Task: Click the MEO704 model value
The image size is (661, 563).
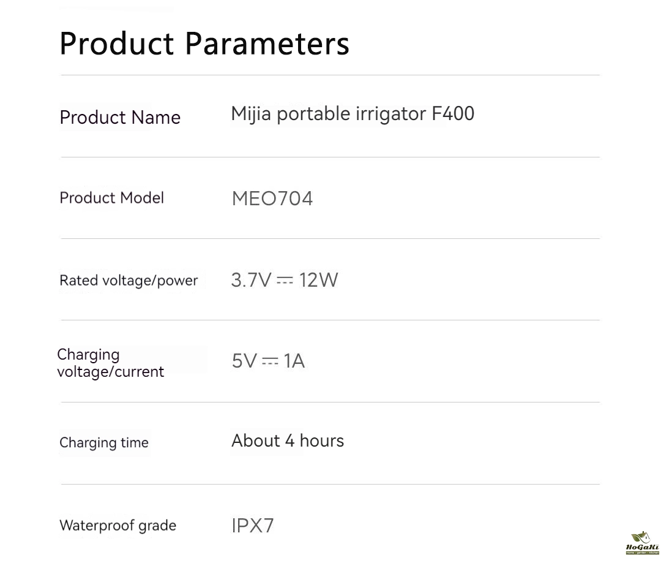Action: (272, 198)
